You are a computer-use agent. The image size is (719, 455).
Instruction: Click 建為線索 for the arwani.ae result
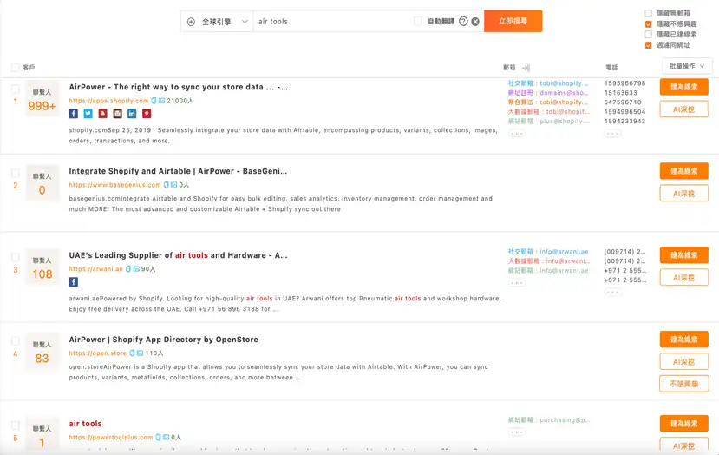683,254
